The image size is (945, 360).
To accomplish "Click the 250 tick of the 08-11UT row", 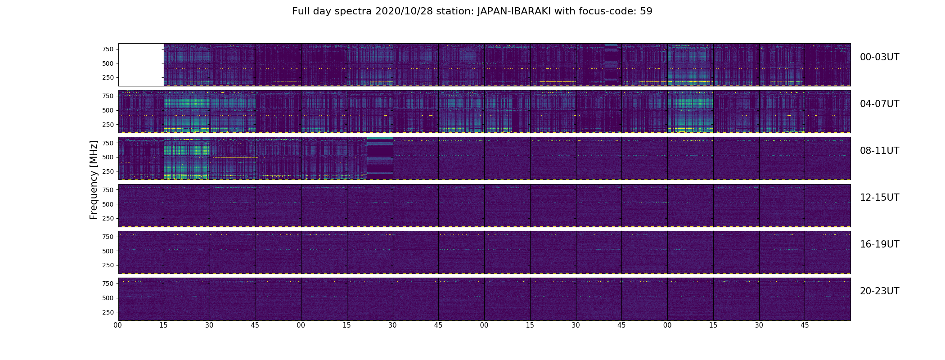I will click(108, 171).
